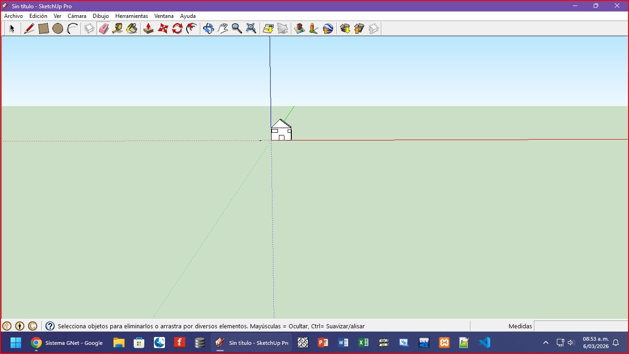Screen dimensions: 629x354
Task: Pick the Circle drawing tool
Action: pos(58,28)
